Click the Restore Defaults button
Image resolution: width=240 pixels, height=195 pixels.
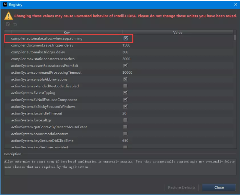coord(181,187)
